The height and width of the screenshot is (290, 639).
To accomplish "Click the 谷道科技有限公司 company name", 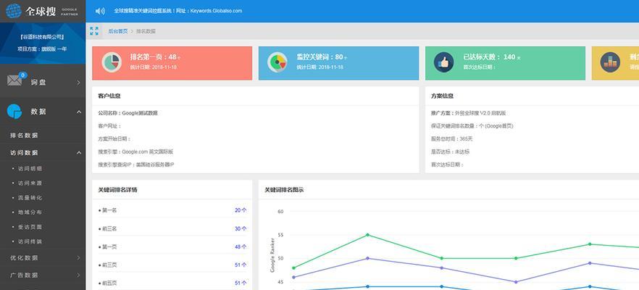I will pos(42,37).
